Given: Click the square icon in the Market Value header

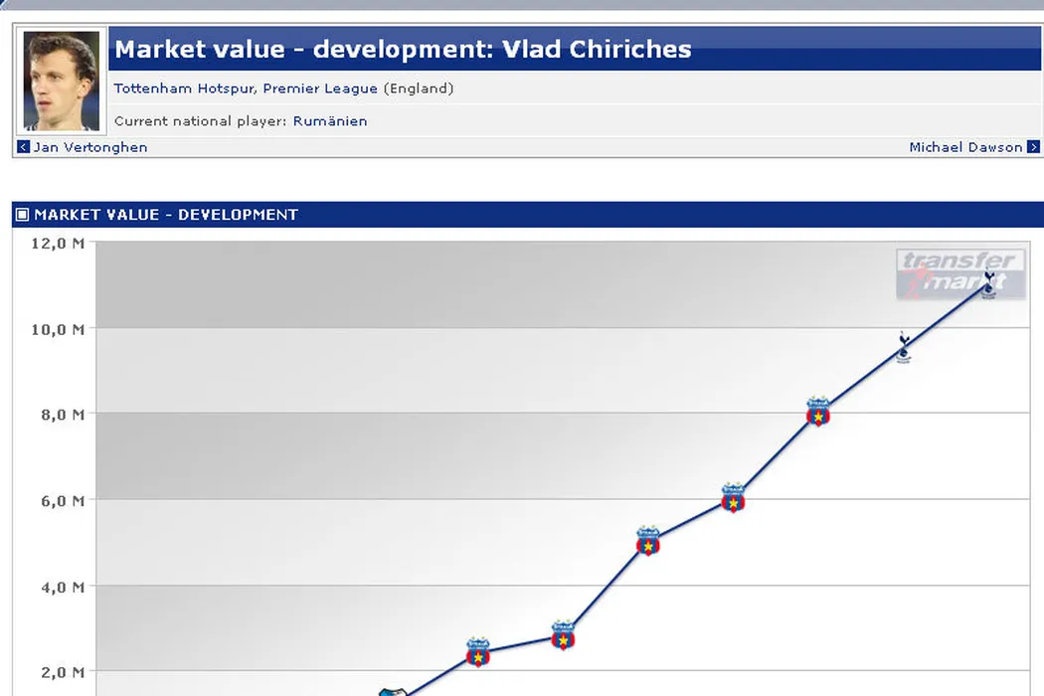Looking at the screenshot, I should point(23,215).
